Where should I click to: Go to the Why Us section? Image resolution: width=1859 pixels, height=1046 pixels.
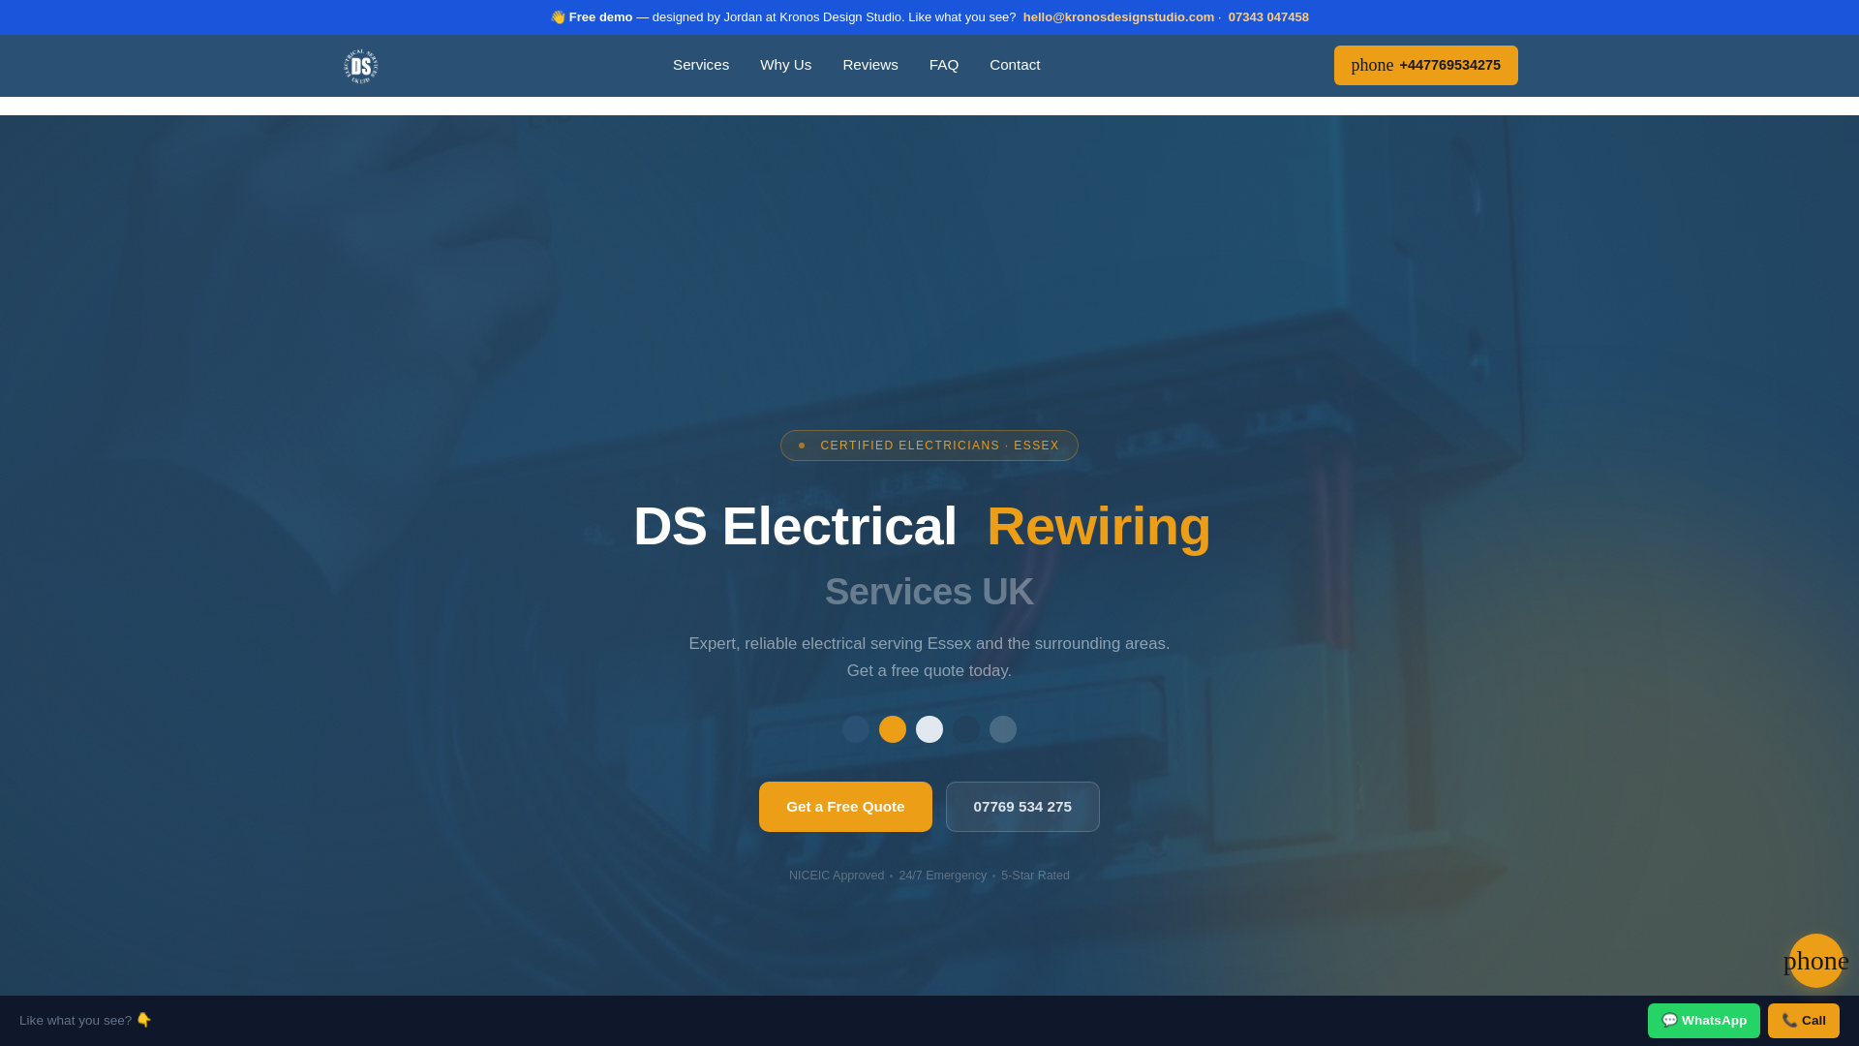[x=785, y=65]
